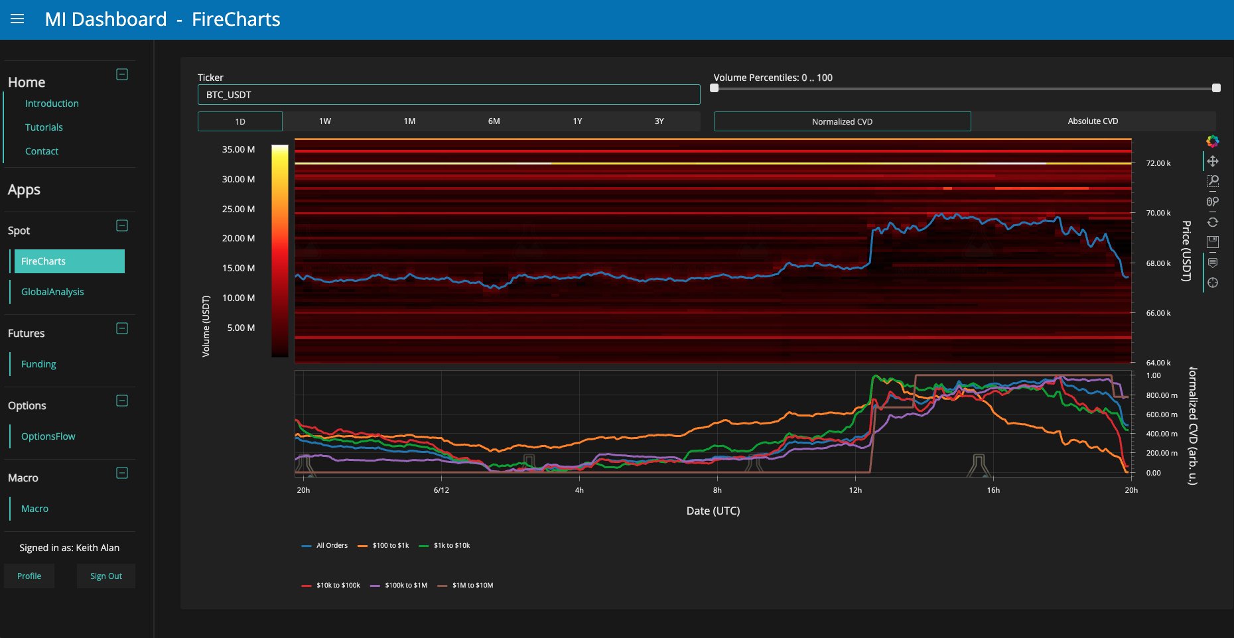The width and height of the screenshot is (1234, 638).
Task: Click the Sign Out button
Action: [106, 576]
